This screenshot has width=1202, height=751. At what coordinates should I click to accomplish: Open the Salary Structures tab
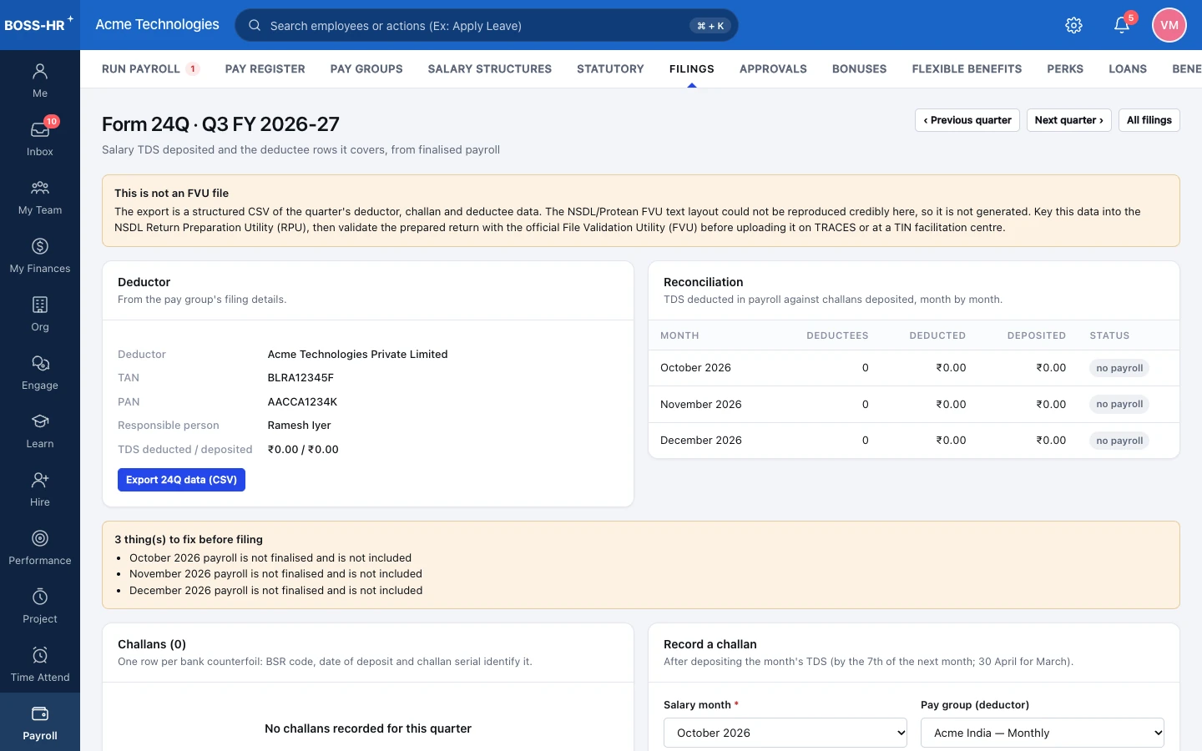click(490, 69)
